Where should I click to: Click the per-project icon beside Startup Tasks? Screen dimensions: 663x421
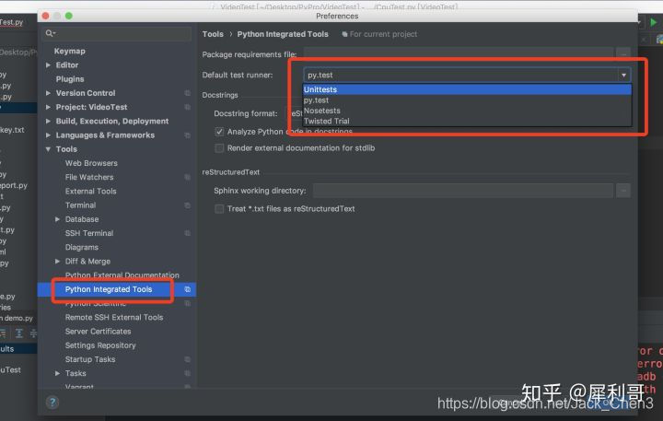click(x=187, y=359)
